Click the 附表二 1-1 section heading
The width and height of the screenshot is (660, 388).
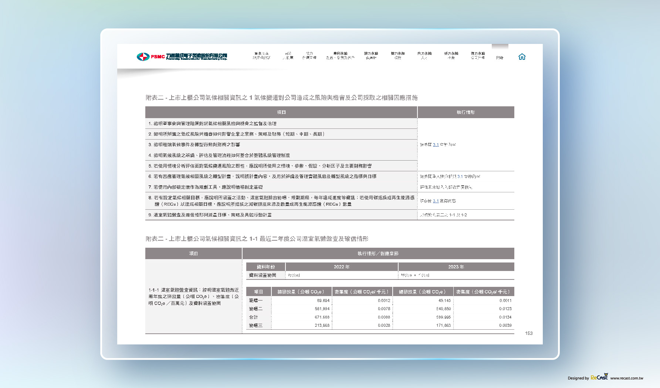point(257,239)
